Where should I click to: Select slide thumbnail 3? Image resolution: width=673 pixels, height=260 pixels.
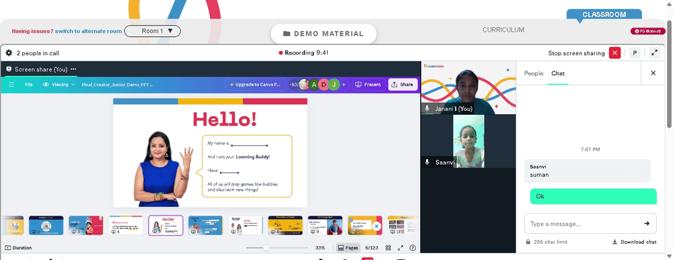(86, 225)
